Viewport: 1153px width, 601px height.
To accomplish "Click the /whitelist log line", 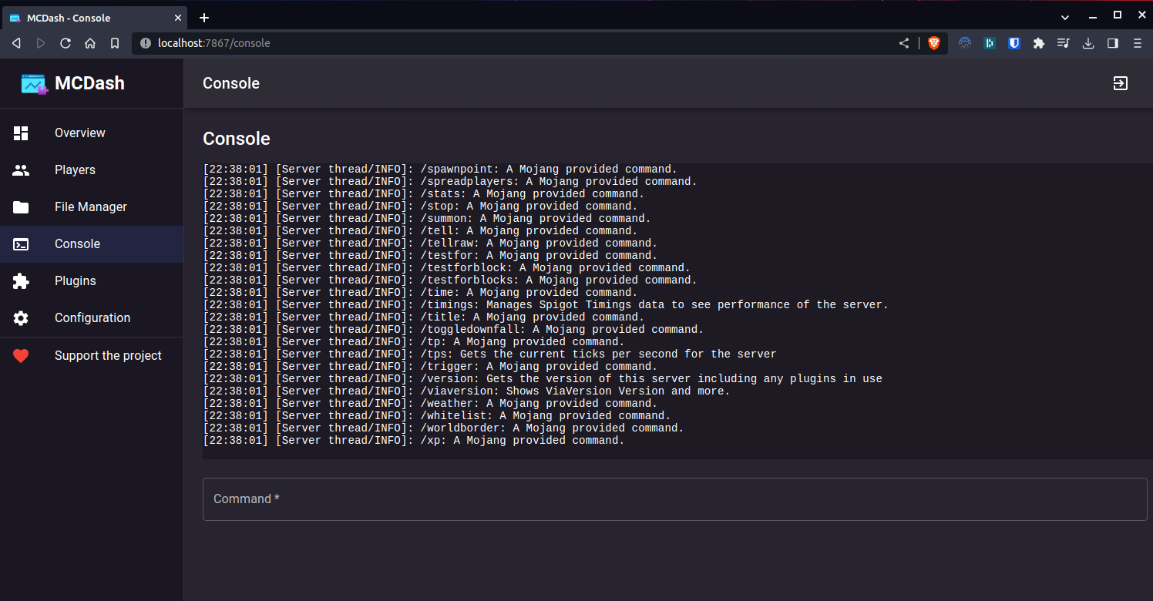I will [x=437, y=416].
